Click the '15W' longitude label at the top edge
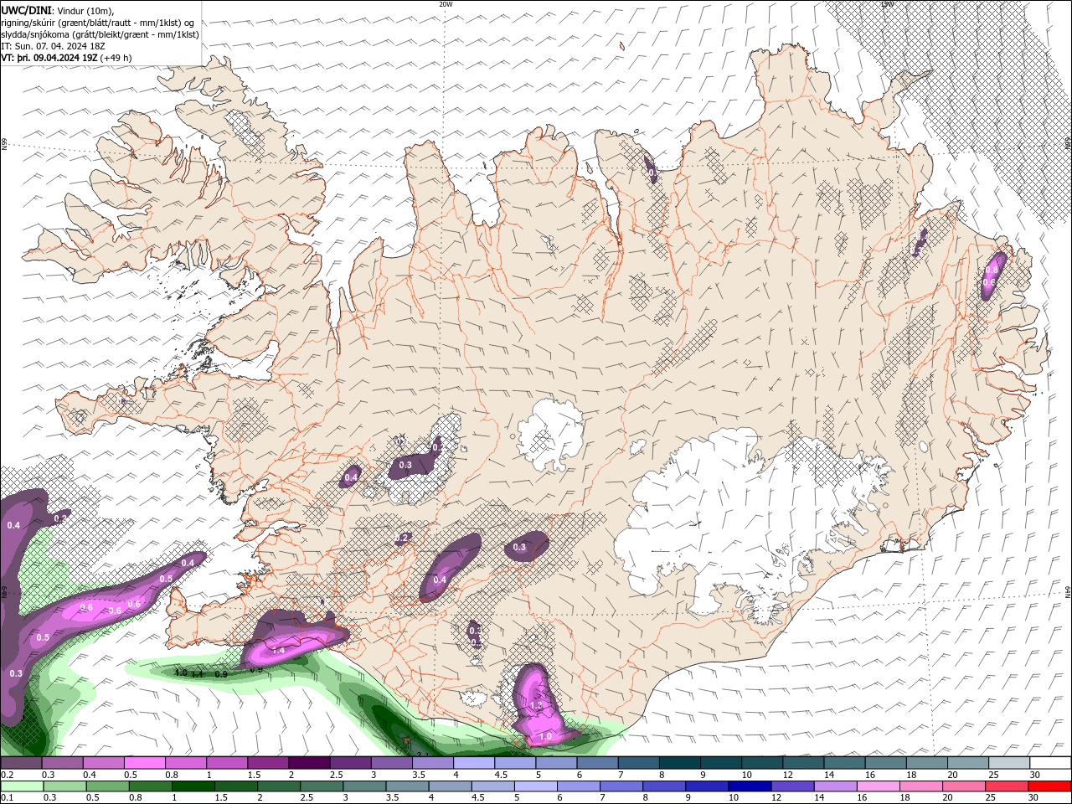1072x804 pixels. click(x=887, y=4)
